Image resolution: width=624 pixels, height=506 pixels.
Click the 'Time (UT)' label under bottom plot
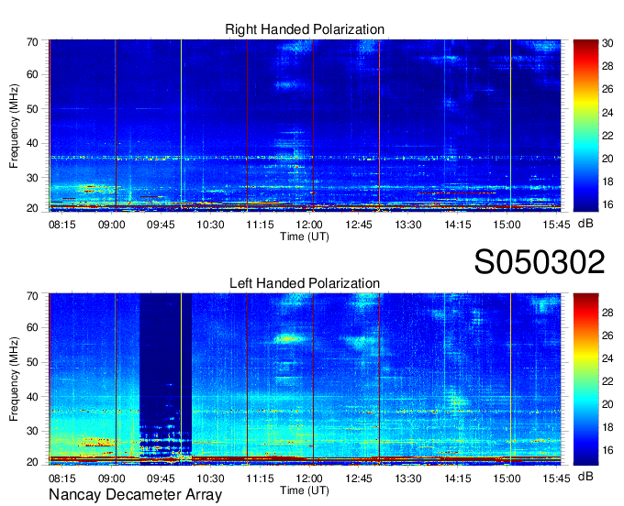tap(305, 490)
